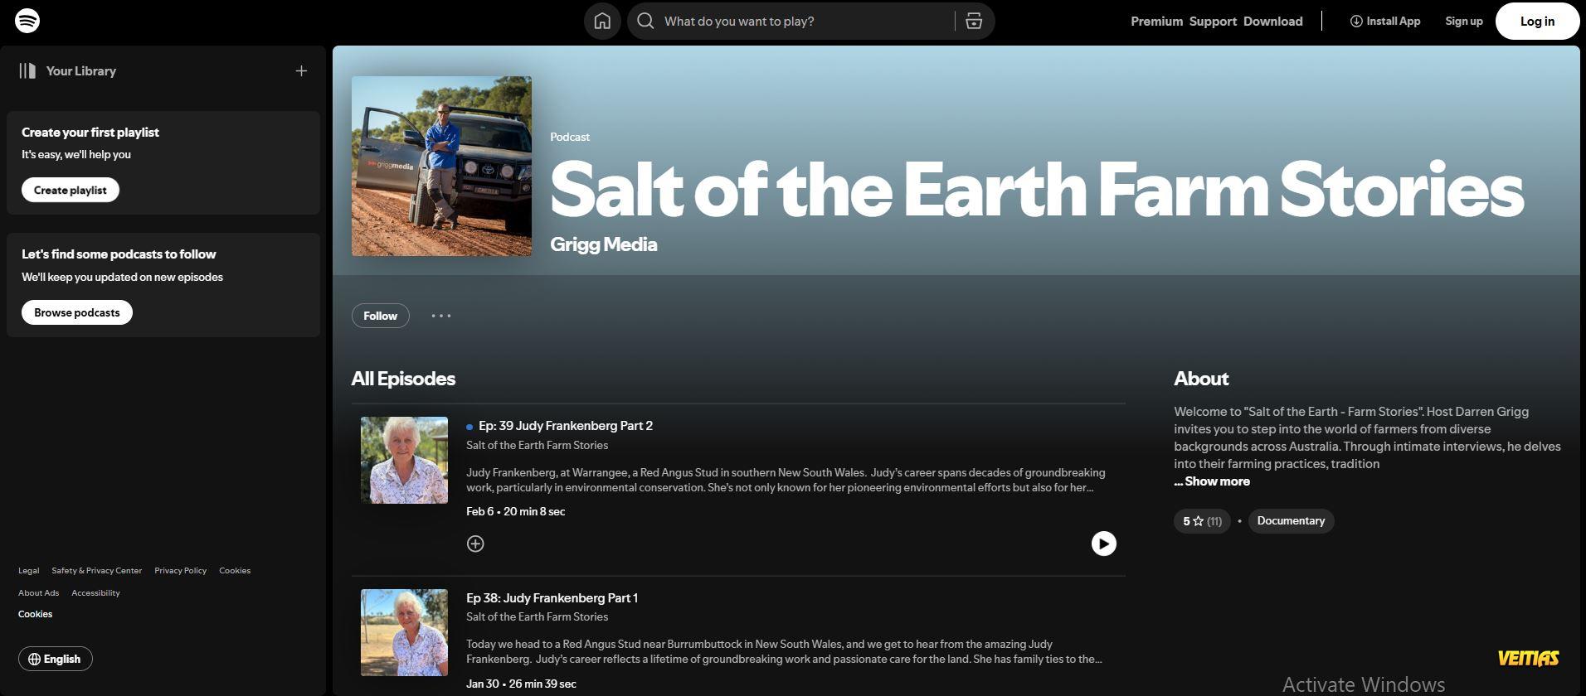Screen dimensions: 1586x696
Task: Go to Home via house icon
Action: coord(602,22)
